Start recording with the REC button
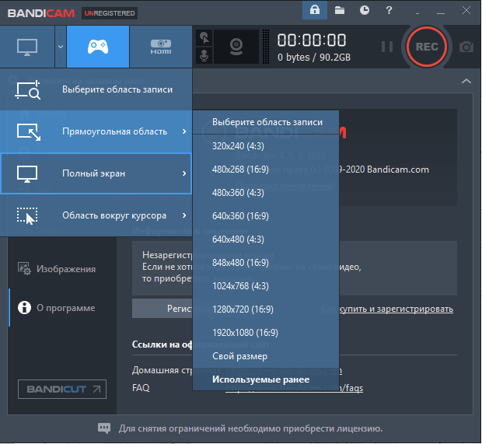 (x=427, y=47)
